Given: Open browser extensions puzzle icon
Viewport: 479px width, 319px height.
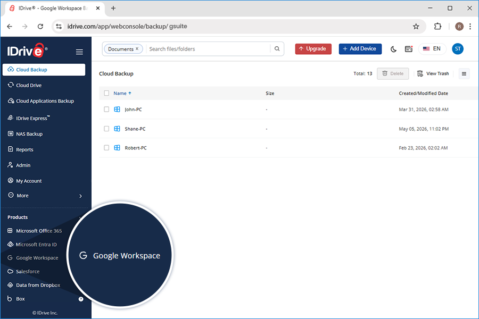Looking at the screenshot, I should pyautogui.click(x=438, y=27).
